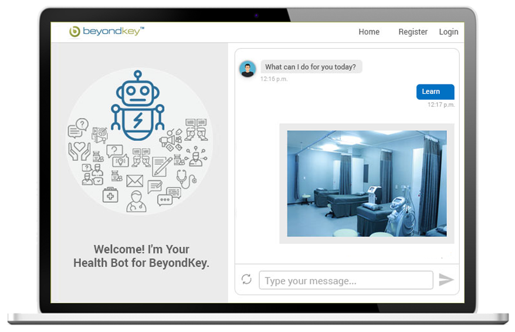This screenshot has height=332, width=515.
Task: Click the 12:17 p.m. timestamp
Action: (441, 105)
